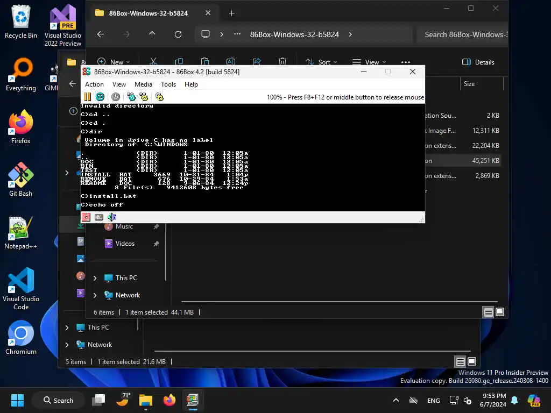Open the View dropdown in Explorer toolbar
The image size is (551, 413).
click(x=369, y=62)
